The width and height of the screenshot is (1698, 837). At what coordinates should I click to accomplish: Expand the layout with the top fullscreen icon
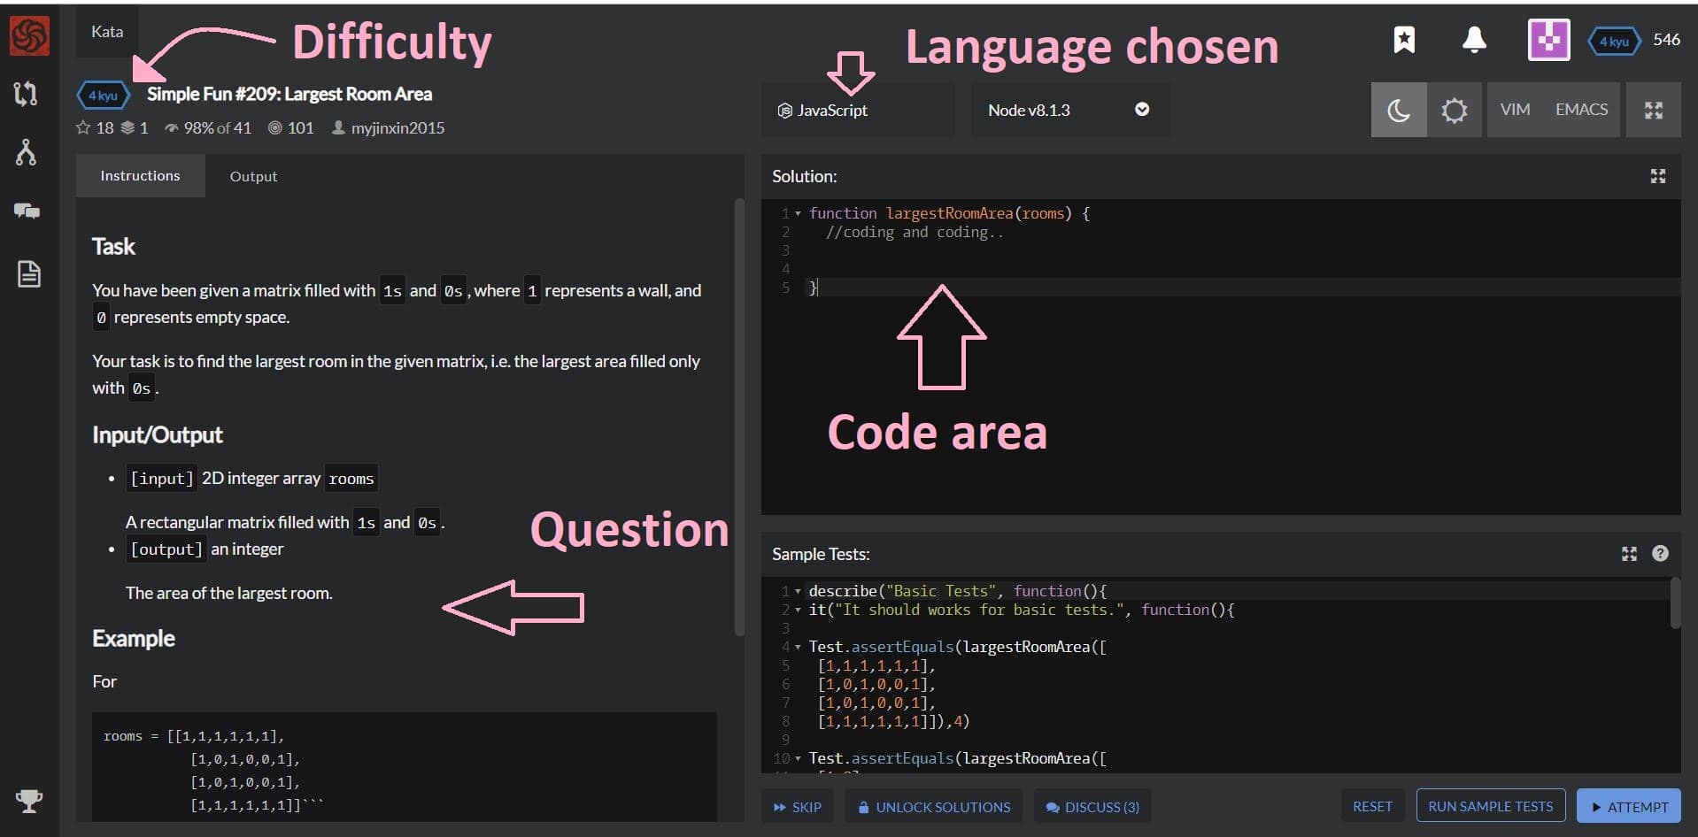(1653, 110)
